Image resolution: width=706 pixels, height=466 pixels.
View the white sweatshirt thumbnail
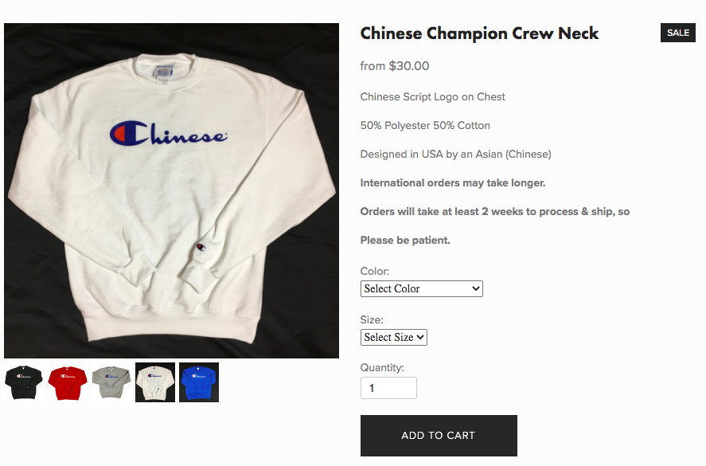click(155, 382)
